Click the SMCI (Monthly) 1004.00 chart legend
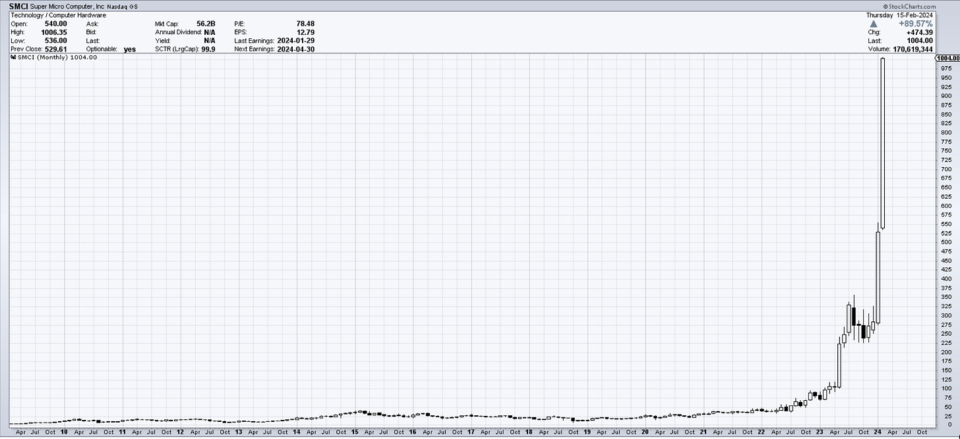Viewport: 960px width, 439px height. tap(57, 57)
